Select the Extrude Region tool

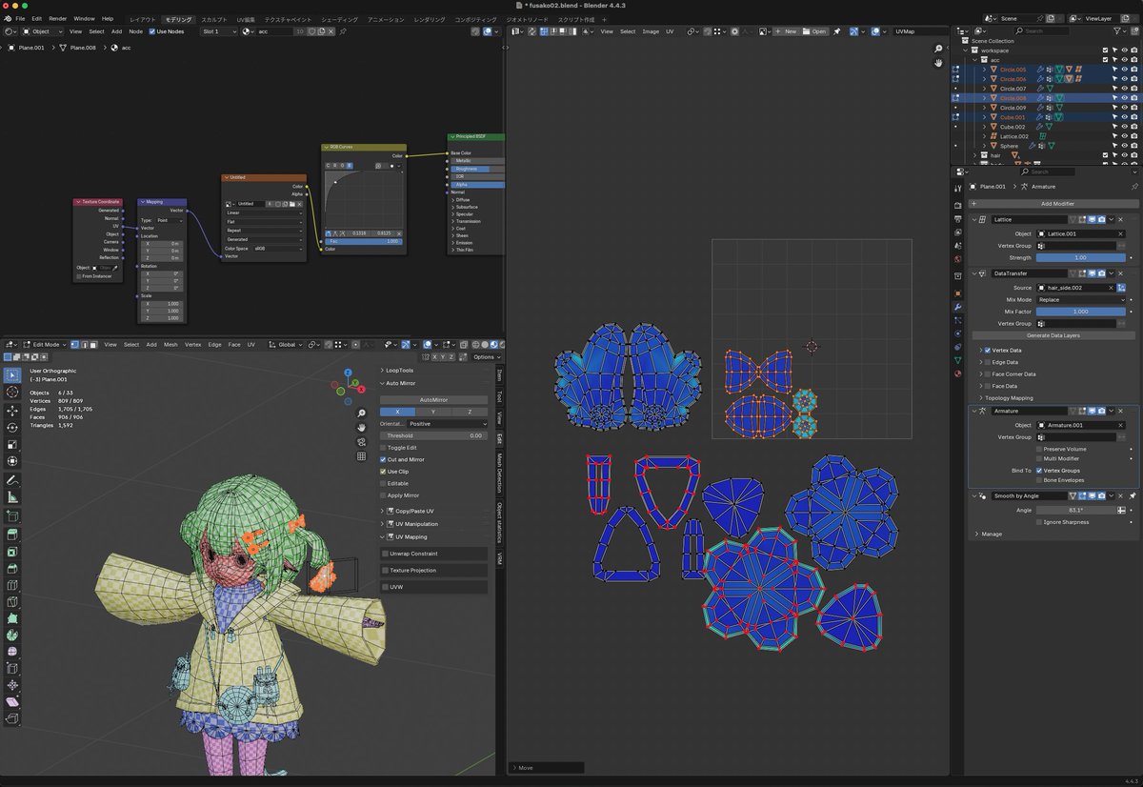tap(12, 534)
